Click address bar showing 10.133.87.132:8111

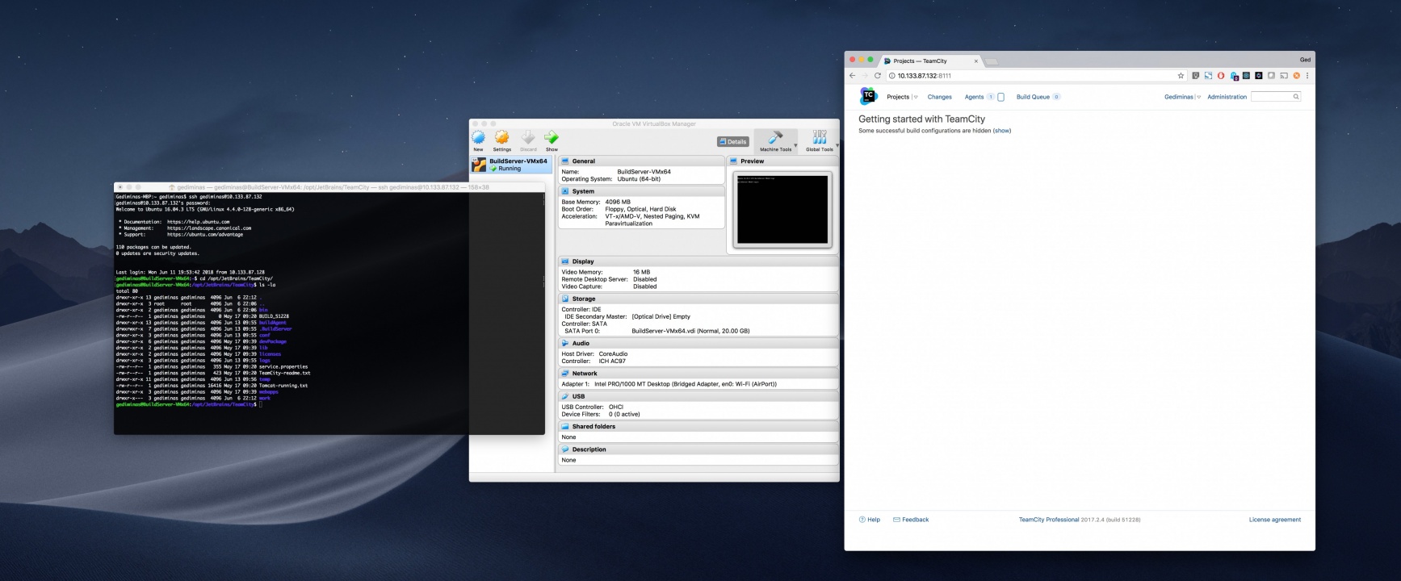coord(1036,76)
